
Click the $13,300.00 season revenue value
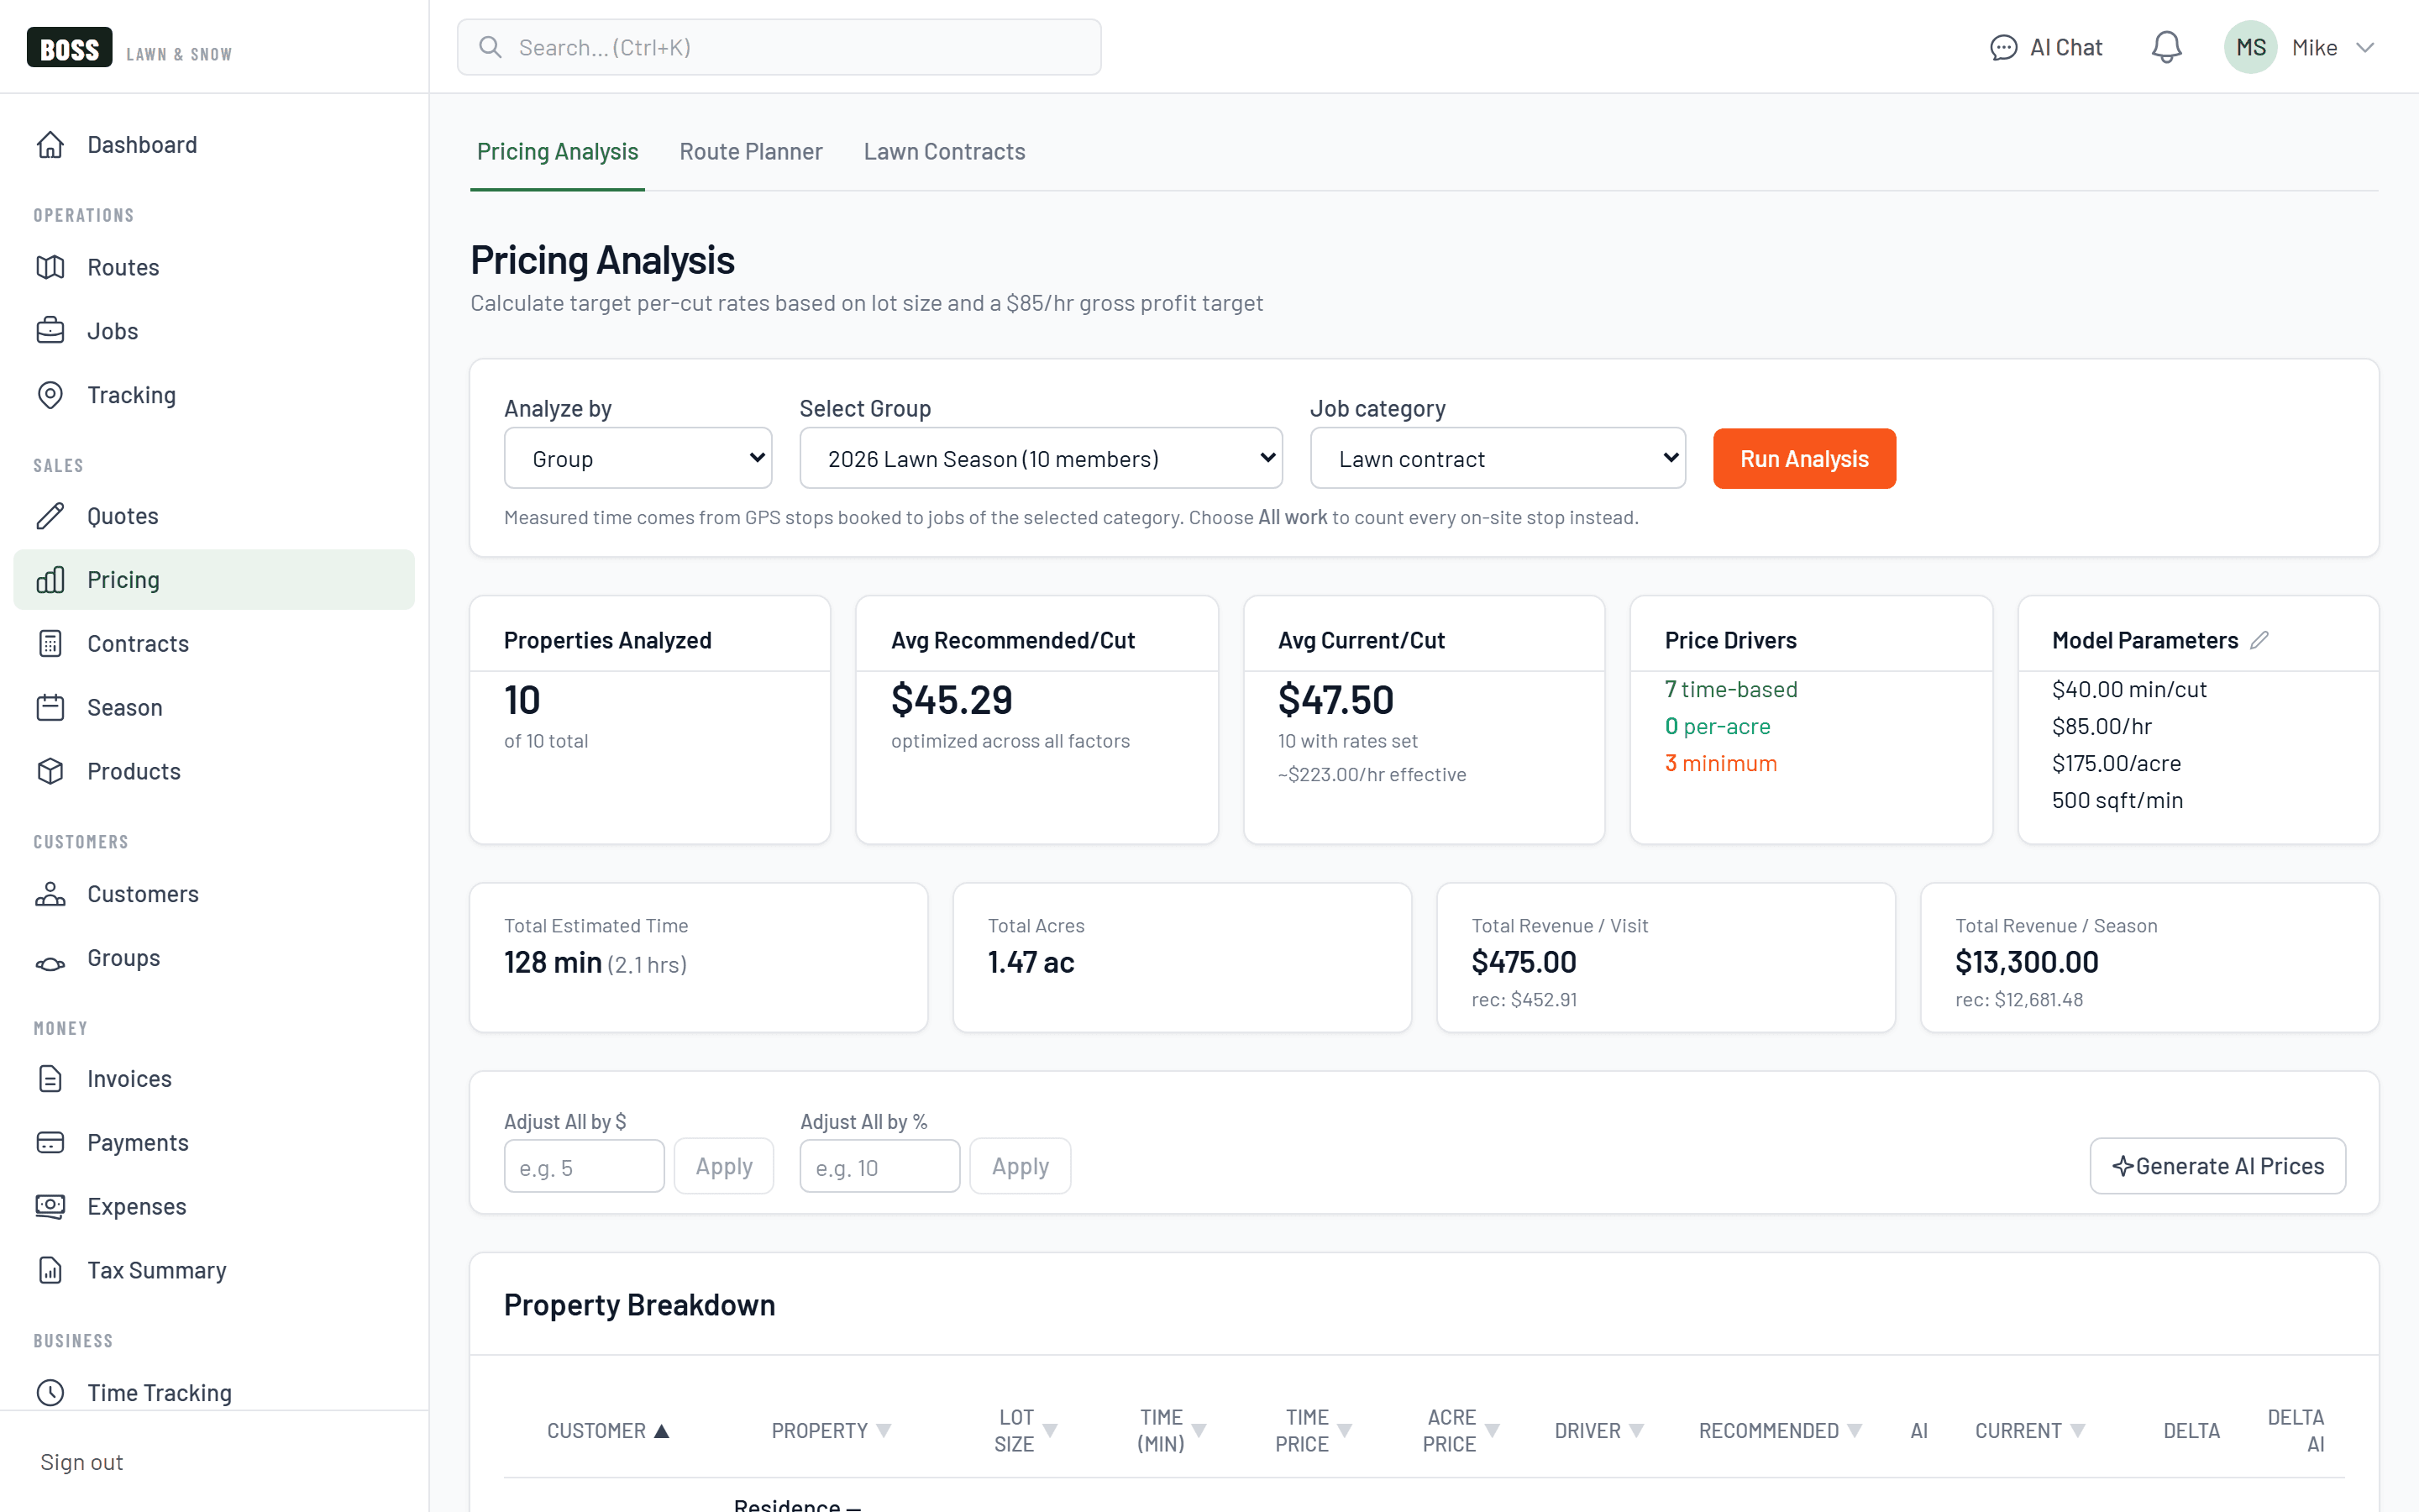pyautogui.click(x=2026, y=962)
